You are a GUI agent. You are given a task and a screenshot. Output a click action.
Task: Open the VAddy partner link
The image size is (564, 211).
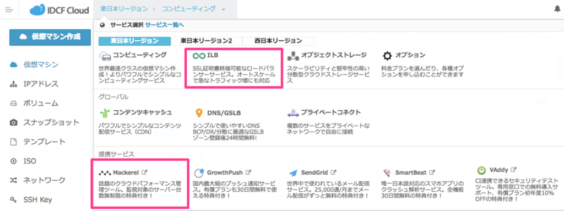pyautogui.click(x=499, y=170)
